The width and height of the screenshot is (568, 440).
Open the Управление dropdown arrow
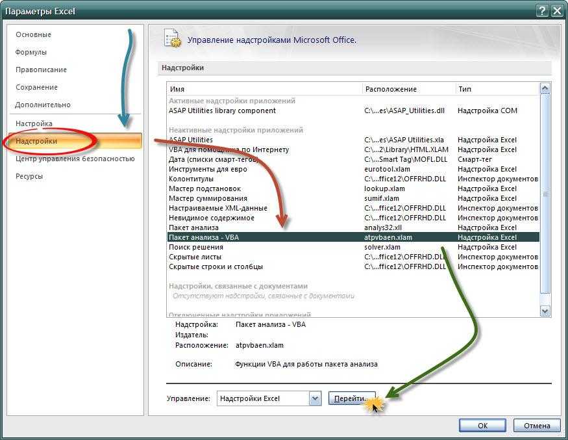tap(315, 398)
